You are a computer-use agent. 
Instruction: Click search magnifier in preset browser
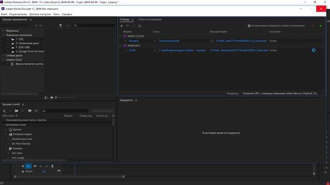(44, 111)
